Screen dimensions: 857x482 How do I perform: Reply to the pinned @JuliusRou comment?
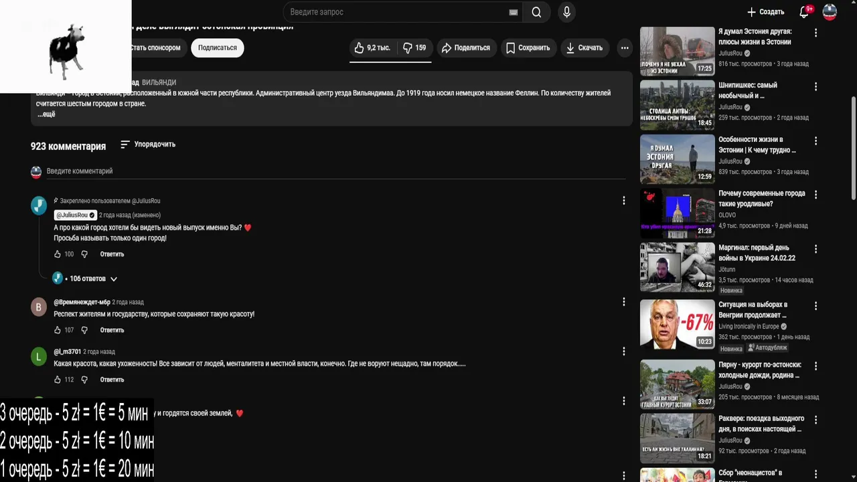112,254
